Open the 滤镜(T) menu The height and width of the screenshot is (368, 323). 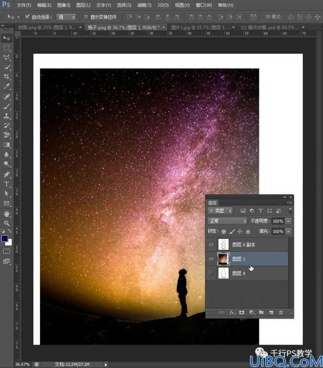tap(144, 5)
